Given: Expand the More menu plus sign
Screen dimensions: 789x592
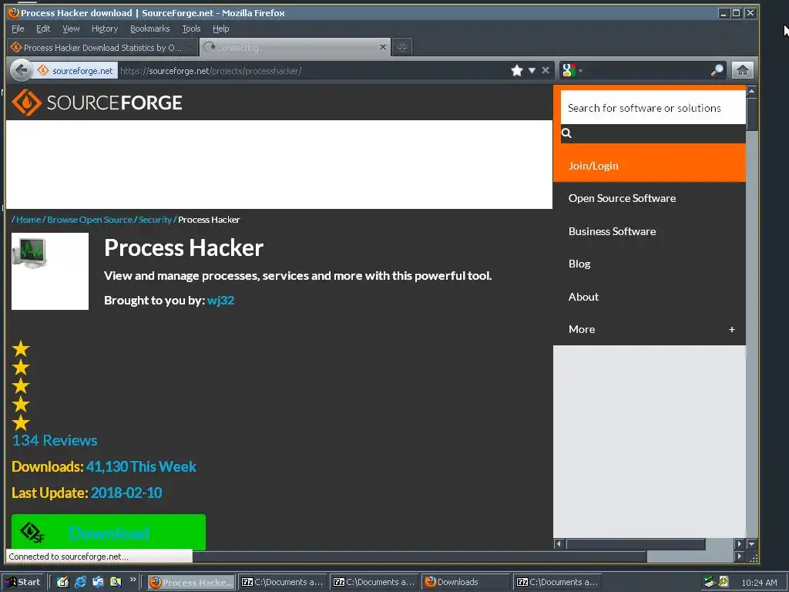Looking at the screenshot, I should [732, 329].
